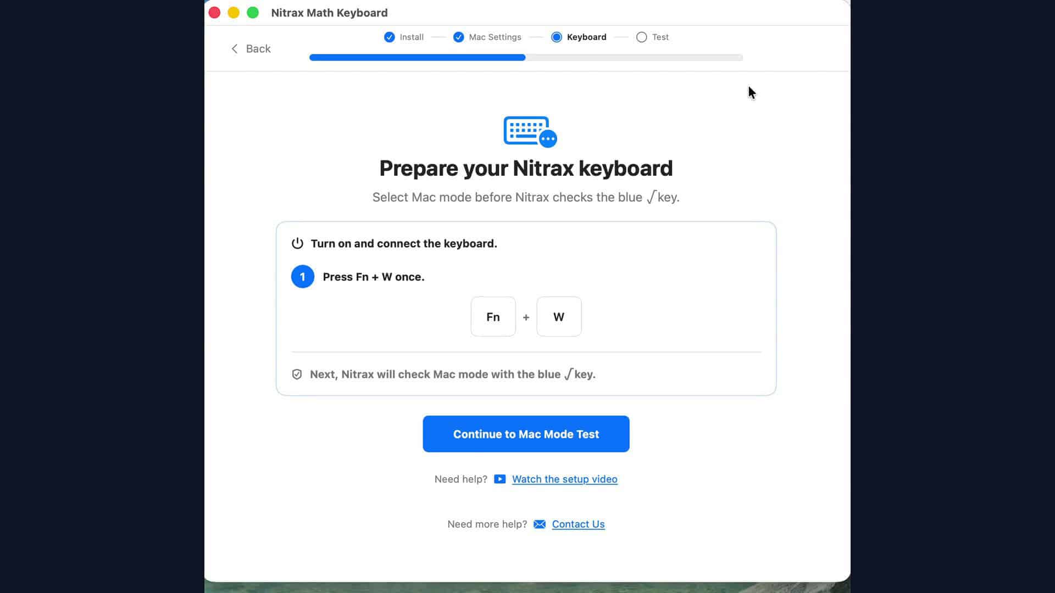The height and width of the screenshot is (593, 1055).
Task: Click the Install step checkmark
Action: pos(389,37)
